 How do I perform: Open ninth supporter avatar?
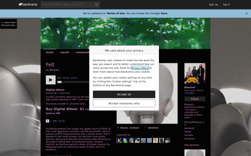click(x=168, y=141)
